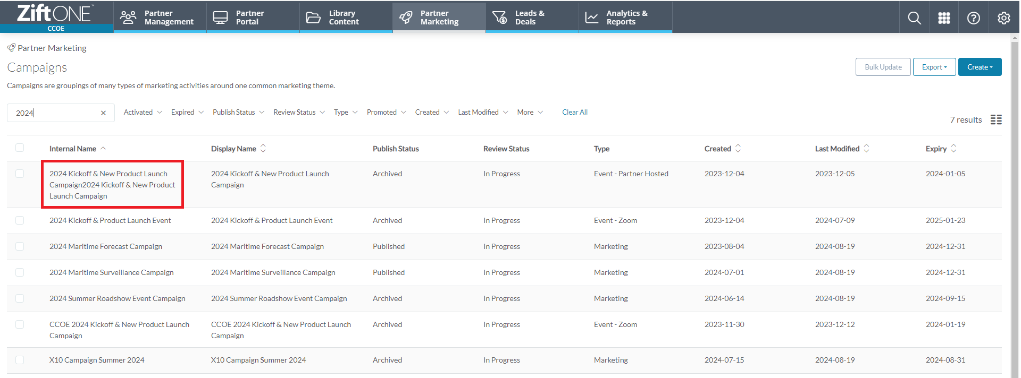Screen dimensions: 1021x378
Task: Switch to the column list view icon
Action: (x=996, y=119)
